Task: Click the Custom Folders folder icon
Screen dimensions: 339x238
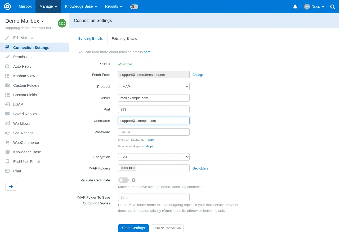Action: click(7, 85)
